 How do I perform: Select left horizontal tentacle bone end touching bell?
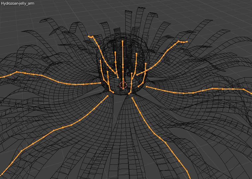coord(100,83)
